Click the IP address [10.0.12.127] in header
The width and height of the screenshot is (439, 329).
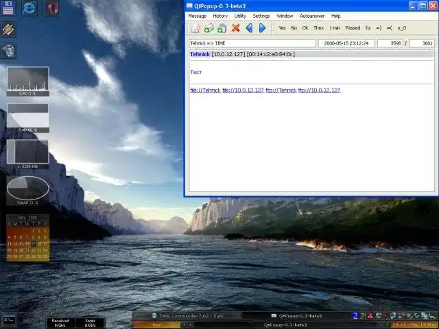(x=228, y=54)
